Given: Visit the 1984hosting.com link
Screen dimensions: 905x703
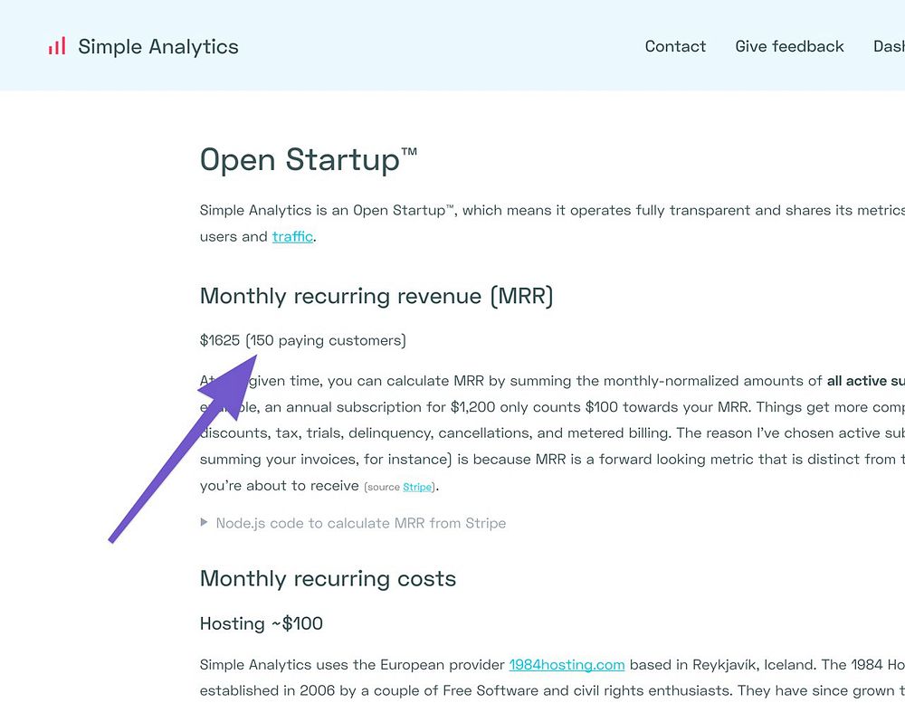Looking at the screenshot, I should [x=567, y=665].
